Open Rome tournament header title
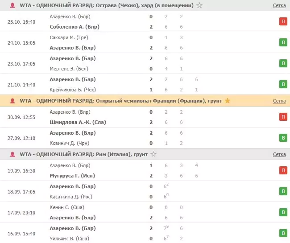 coord(83,154)
